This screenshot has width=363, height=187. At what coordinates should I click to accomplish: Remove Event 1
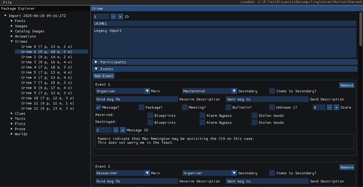tap(347, 85)
